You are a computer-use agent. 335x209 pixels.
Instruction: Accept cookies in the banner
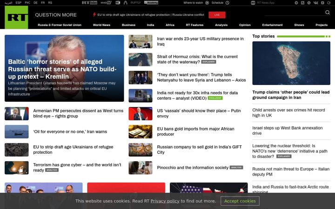[x=240, y=201]
